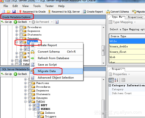145x118 pixels.
Task: Click the Categorized view icon in Properties
Action: pyautogui.click(x=111, y=80)
